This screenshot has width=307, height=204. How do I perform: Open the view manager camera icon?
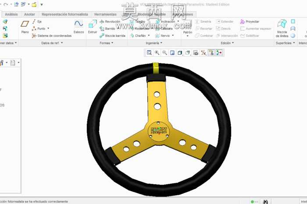click(196, 53)
